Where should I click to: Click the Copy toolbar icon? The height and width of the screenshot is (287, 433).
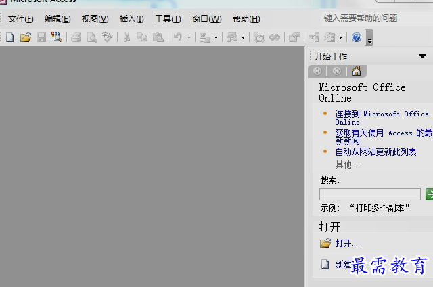tap(143, 37)
